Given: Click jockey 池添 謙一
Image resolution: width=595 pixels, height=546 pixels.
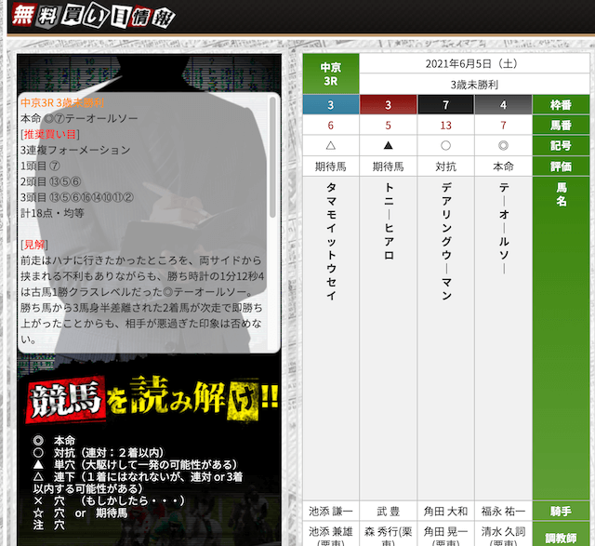Looking at the screenshot, I should (x=331, y=512).
